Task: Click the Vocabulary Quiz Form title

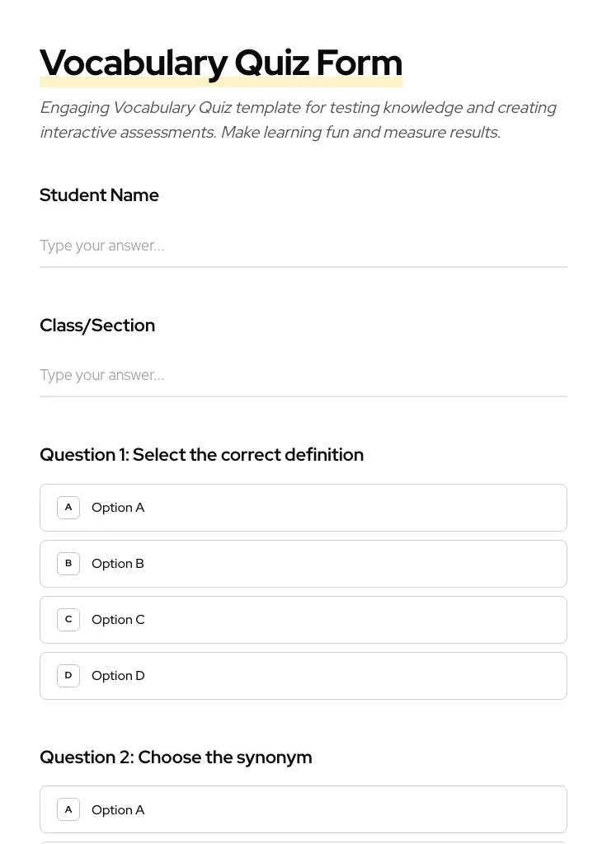Action: coord(221,63)
